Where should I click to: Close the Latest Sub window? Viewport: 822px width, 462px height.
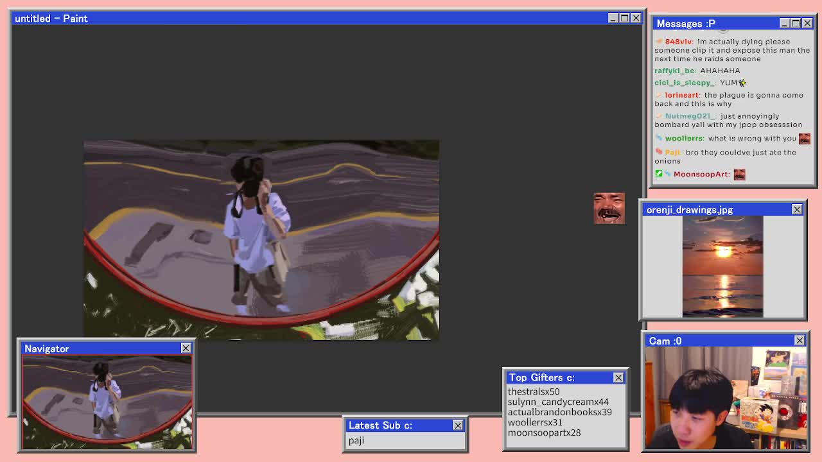tap(457, 425)
